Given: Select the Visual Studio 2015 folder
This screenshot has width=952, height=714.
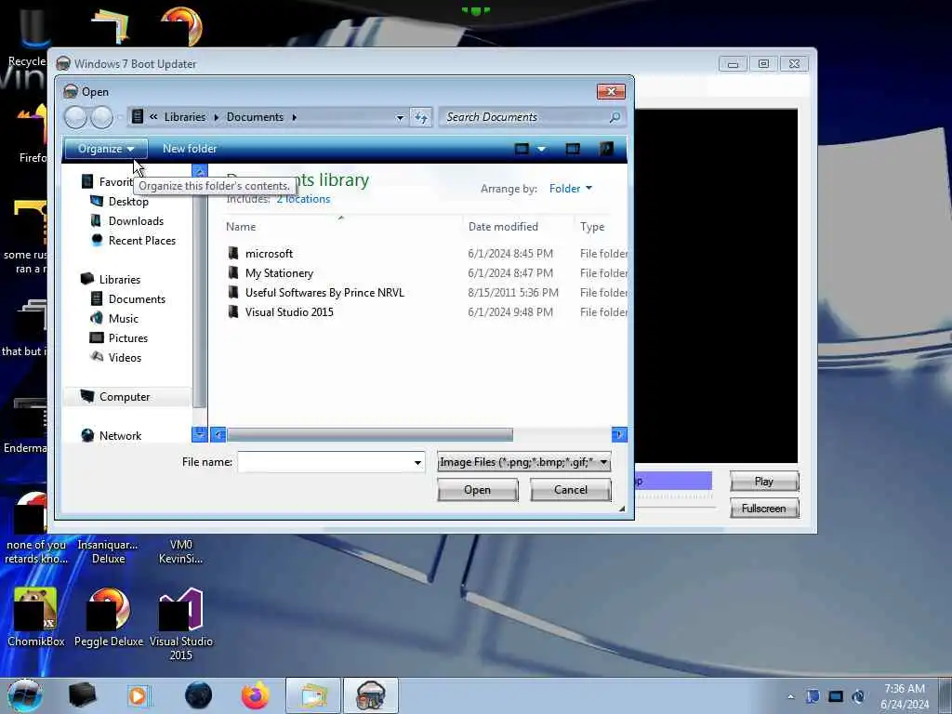Looking at the screenshot, I should pos(289,312).
